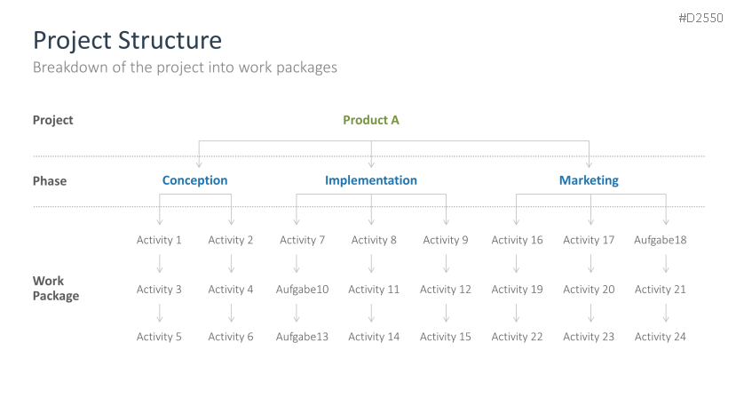736x414 pixels.
Task: Select the Activity 5 text box
Action: coord(159,337)
